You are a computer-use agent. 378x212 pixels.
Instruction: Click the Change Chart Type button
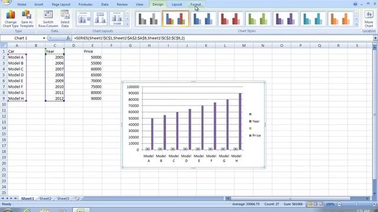(x=11, y=19)
